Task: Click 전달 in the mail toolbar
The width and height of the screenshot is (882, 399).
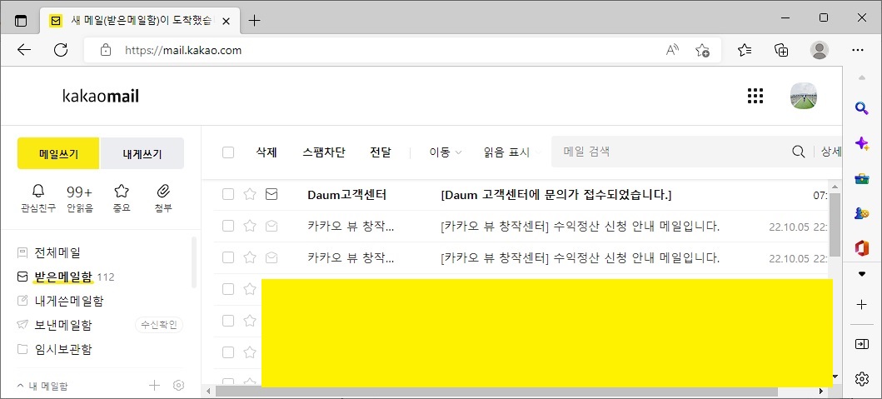Action: click(x=381, y=152)
